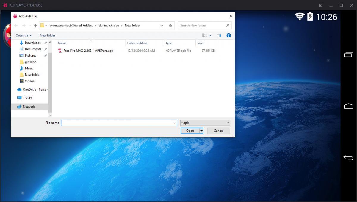Toggle the preview pane icon
The height and width of the screenshot is (202, 357).
219,35
